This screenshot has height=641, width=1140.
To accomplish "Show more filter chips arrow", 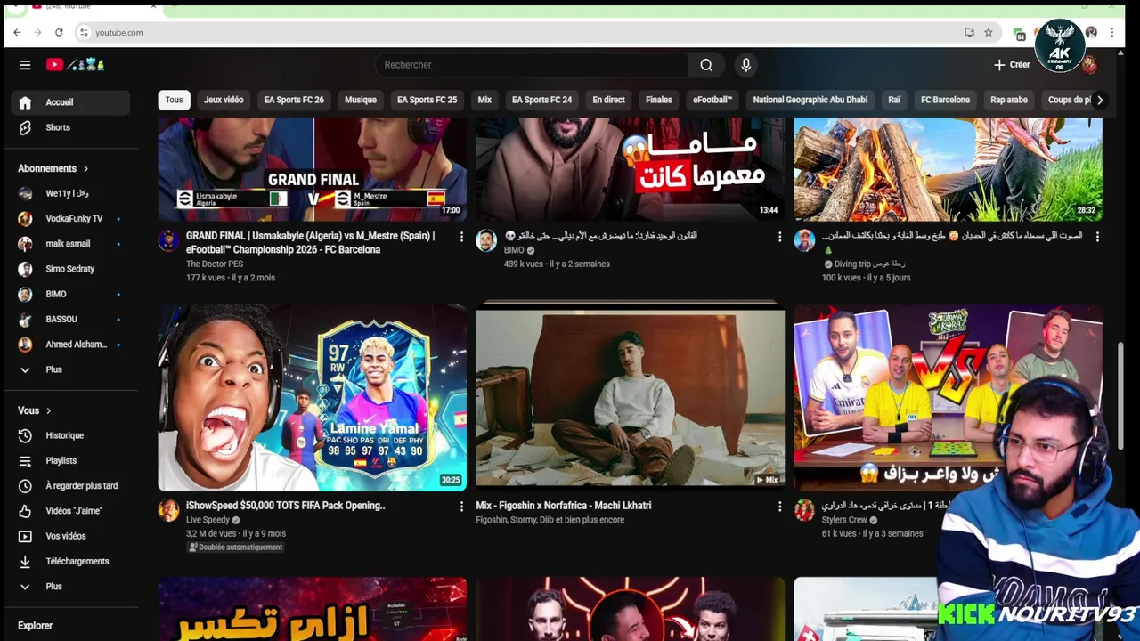I will [1100, 100].
